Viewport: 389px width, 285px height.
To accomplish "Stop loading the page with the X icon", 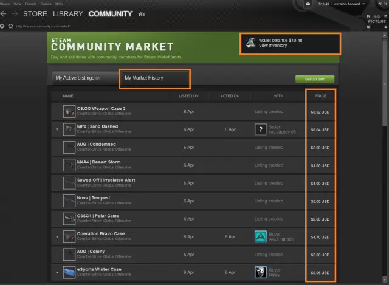I will click(x=2, y=26).
